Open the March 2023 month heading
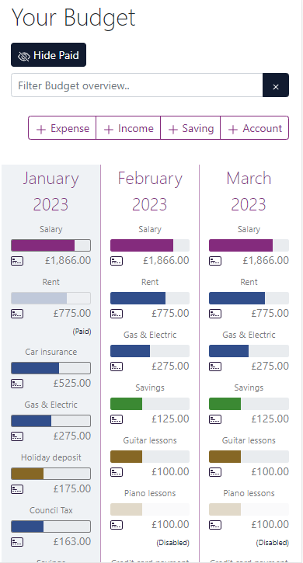This screenshot has width=303, height=563. (x=249, y=191)
